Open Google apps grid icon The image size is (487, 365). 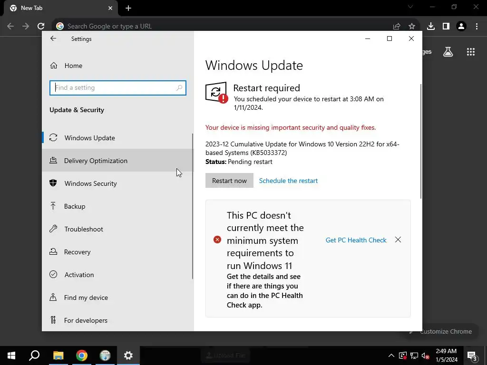[x=471, y=52]
